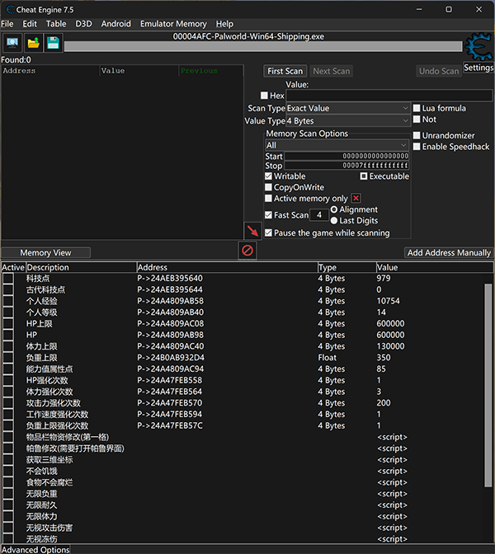Select the Last Digits radio button

(334, 221)
